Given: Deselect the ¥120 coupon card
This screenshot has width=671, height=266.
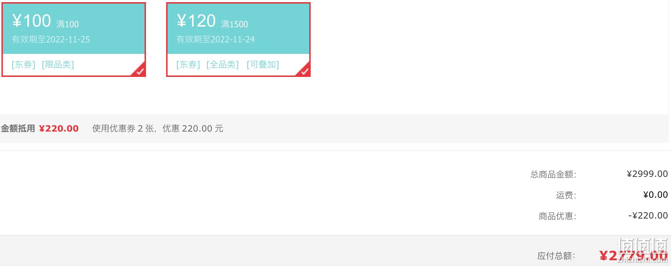Looking at the screenshot, I should point(238,40).
